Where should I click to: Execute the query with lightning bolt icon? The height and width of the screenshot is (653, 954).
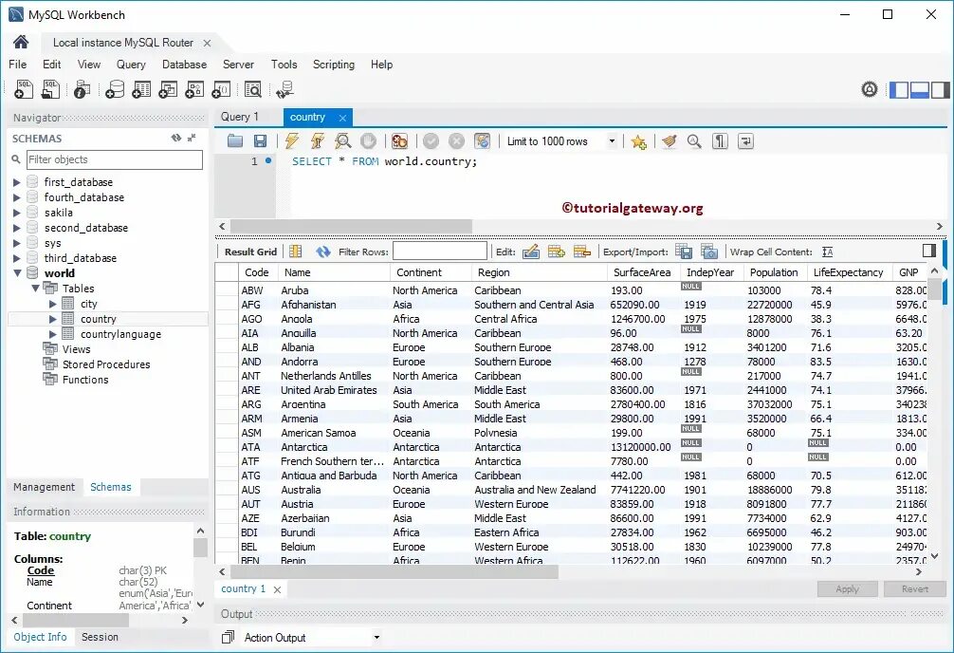click(292, 141)
